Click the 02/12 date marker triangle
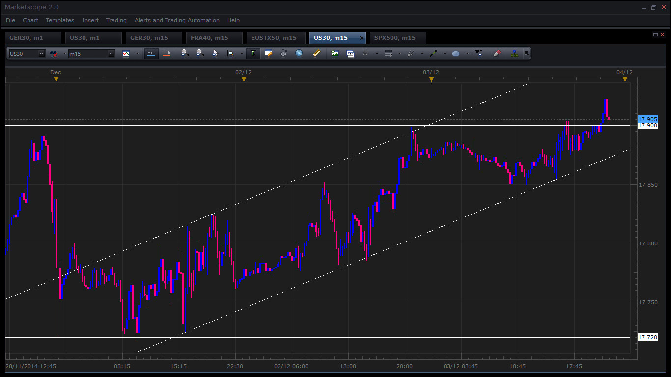This screenshot has width=671, height=377. point(244,79)
